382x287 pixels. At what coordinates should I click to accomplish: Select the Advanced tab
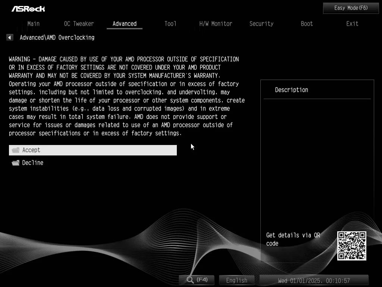125,24
